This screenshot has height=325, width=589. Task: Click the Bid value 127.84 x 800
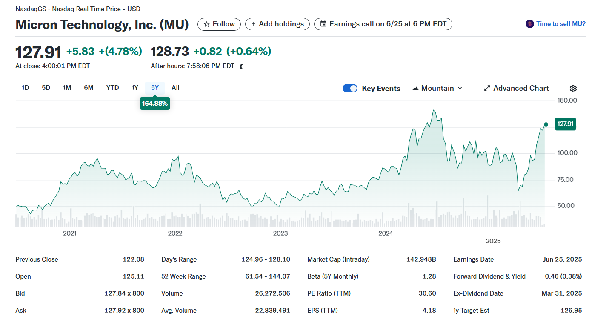pyautogui.click(x=124, y=293)
